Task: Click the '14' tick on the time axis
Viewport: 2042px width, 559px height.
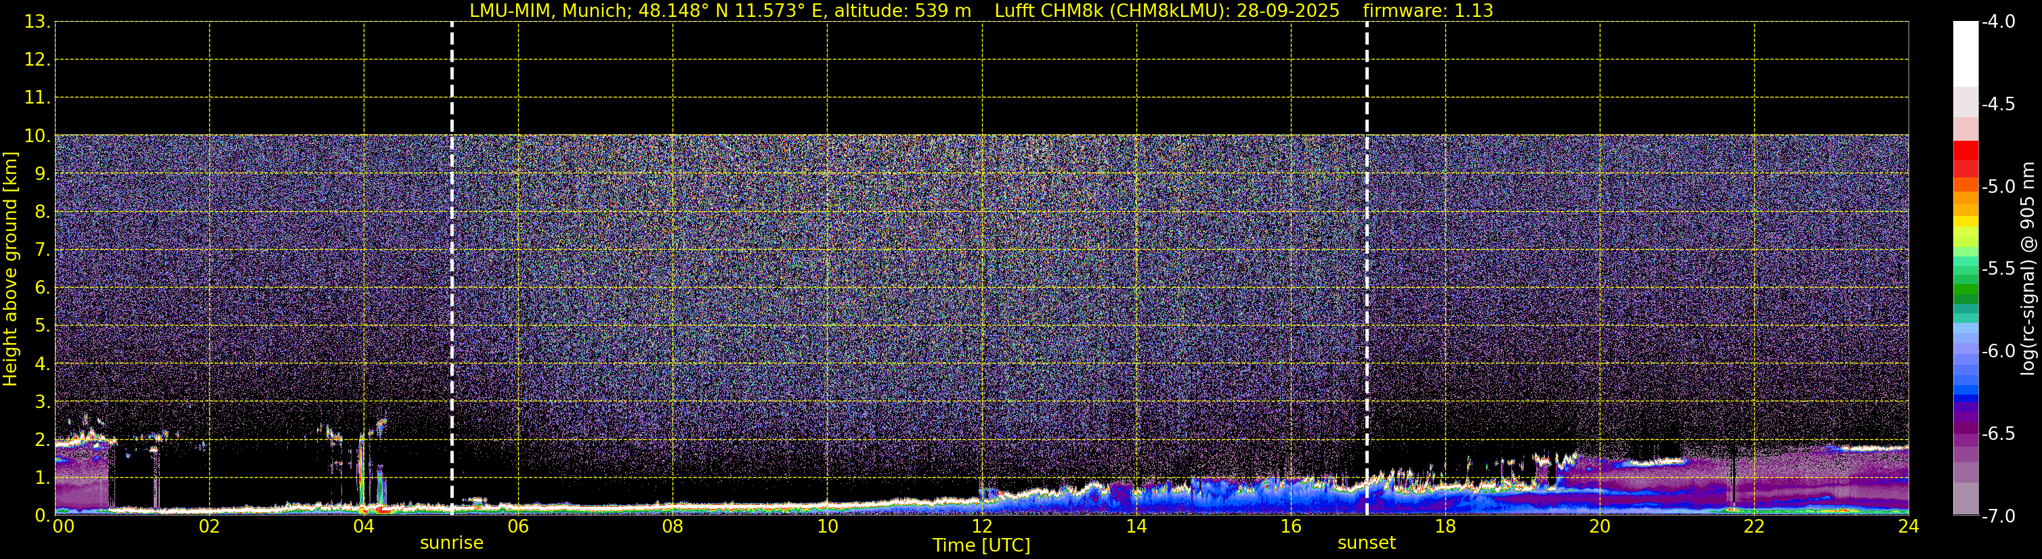Action: pos(1136,527)
